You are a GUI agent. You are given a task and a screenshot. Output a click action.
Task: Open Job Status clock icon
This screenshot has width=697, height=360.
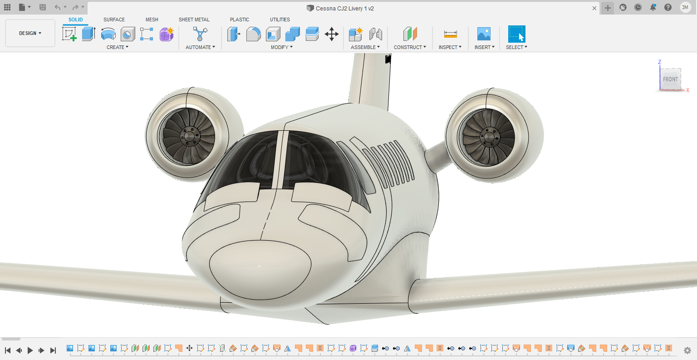[638, 7]
